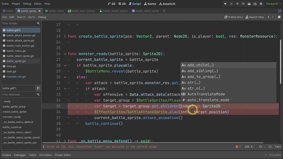
Task: Open monster_res.gd in scripts list
Action: pos(21,76)
